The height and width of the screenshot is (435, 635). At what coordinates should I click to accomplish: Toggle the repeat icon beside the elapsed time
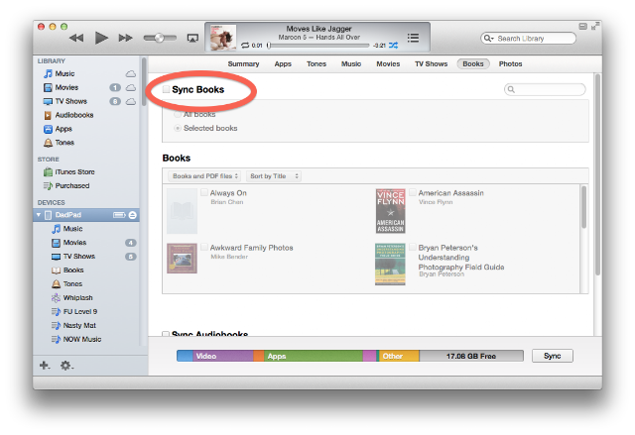245,46
